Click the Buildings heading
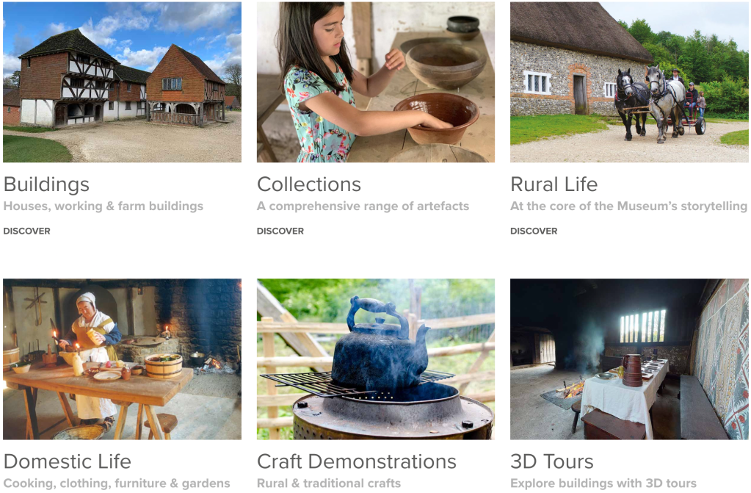The height and width of the screenshot is (493, 751). click(x=46, y=184)
